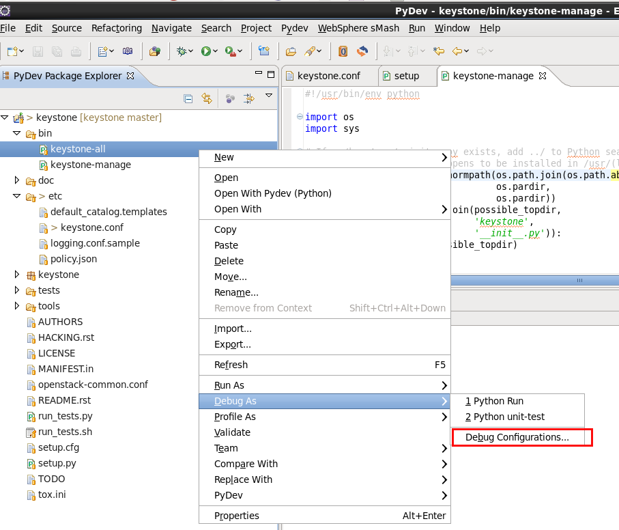The height and width of the screenshot is (530, 619).
Task: Open the Run button dropdown arrow
Action: tap(216, 51)
